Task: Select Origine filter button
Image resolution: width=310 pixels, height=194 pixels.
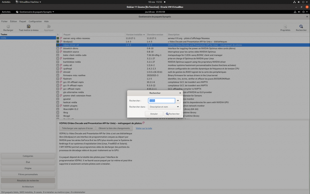Action: click(x=28, y=168)
